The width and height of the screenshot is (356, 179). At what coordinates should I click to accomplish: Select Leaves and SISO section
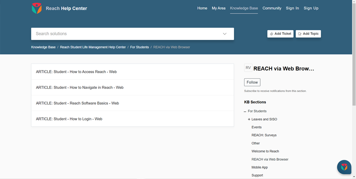[264, 119]
